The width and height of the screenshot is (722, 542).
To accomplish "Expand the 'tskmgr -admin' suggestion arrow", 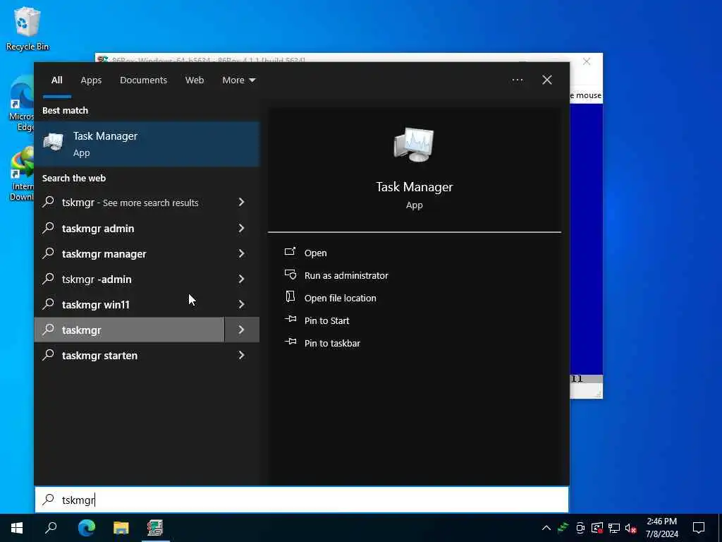I will coord(241,278).
